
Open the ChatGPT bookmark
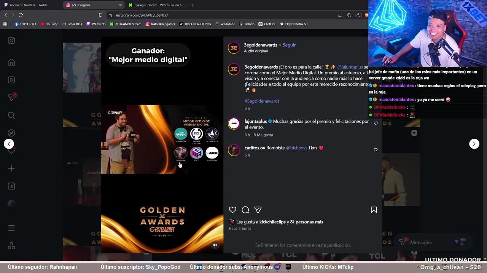click(267, 24)
